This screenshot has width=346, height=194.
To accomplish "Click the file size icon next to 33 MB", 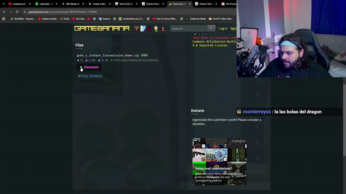I will pos(99,60).
